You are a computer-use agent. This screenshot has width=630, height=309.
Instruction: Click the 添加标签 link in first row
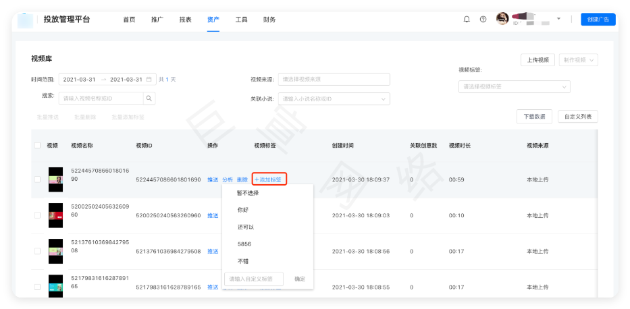[x=269, y=179]
